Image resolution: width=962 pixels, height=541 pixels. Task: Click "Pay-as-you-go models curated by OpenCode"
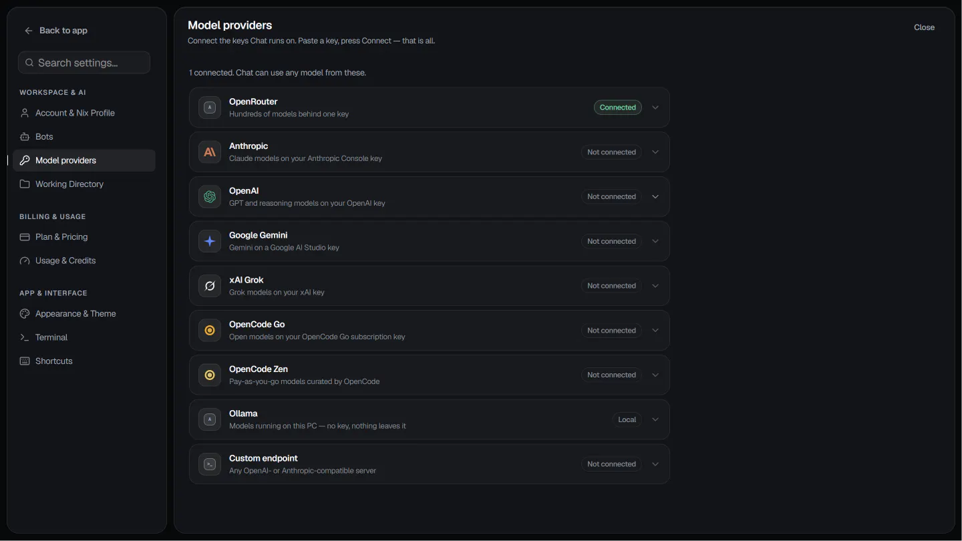coord(304,381)
